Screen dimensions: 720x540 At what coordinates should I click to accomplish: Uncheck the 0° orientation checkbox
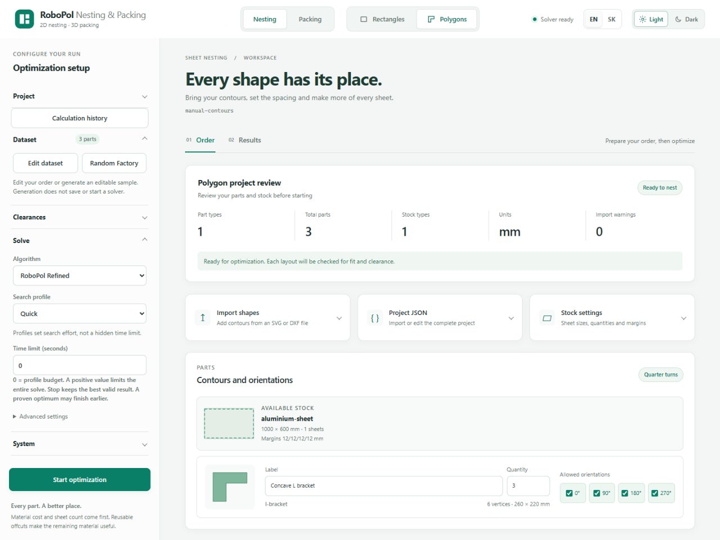click(x=569, y=493)
